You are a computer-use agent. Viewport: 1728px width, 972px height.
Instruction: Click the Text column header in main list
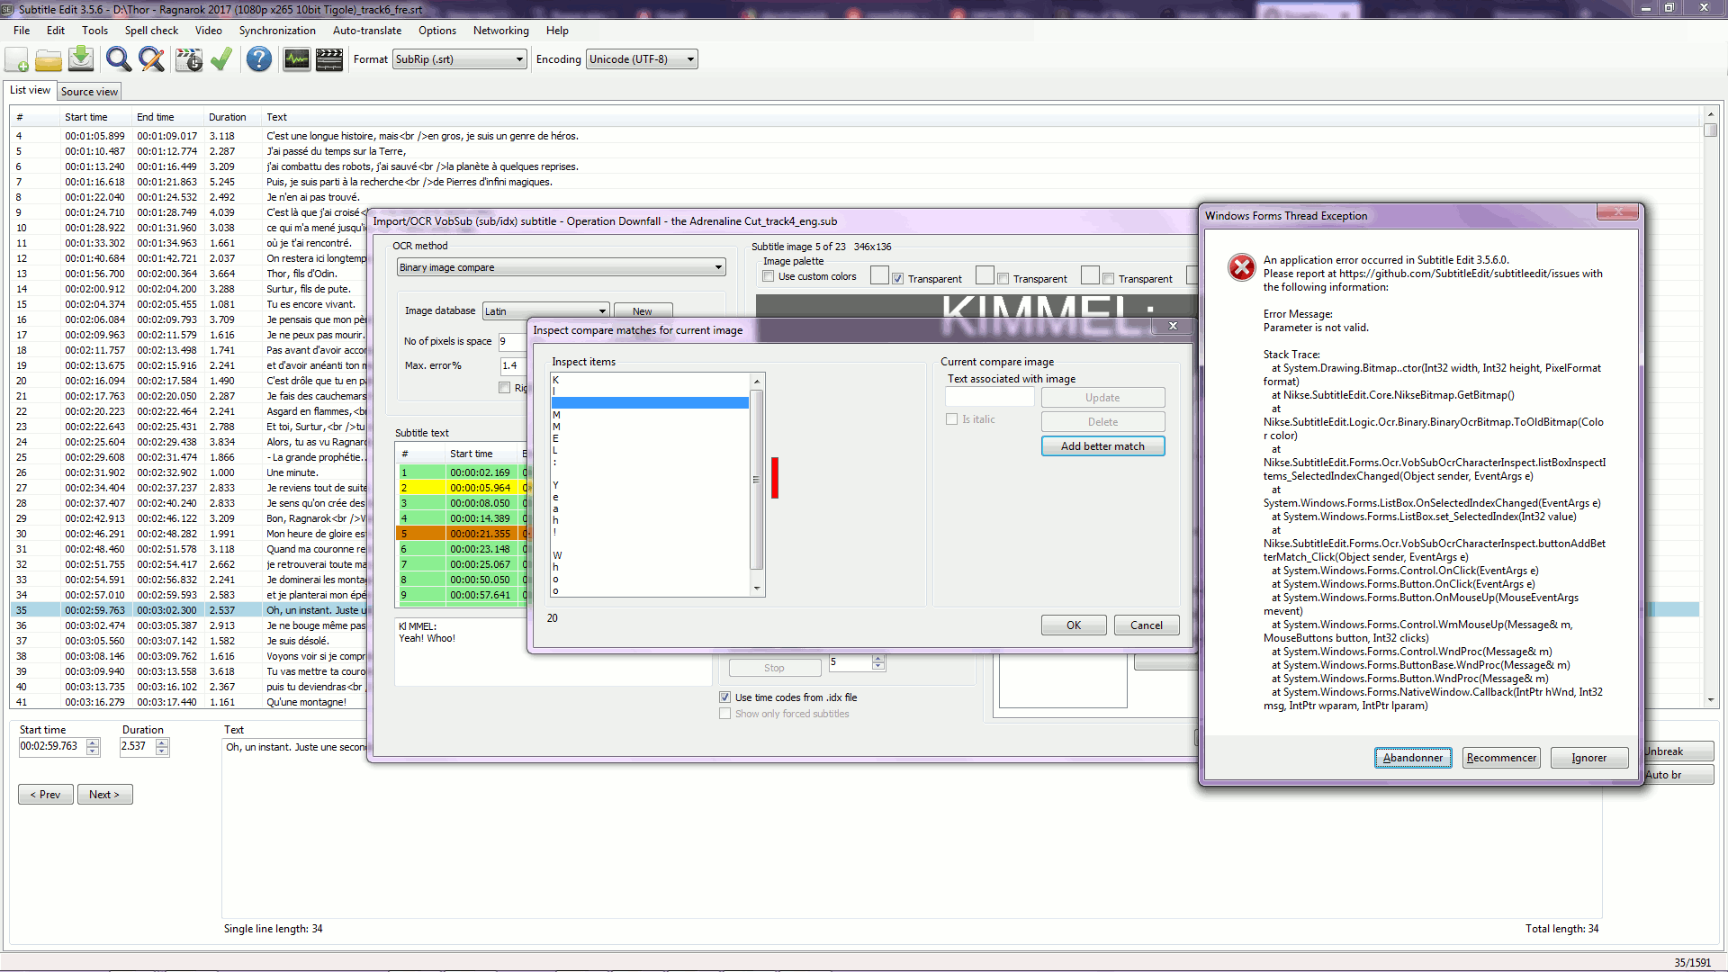coord(277,117)
